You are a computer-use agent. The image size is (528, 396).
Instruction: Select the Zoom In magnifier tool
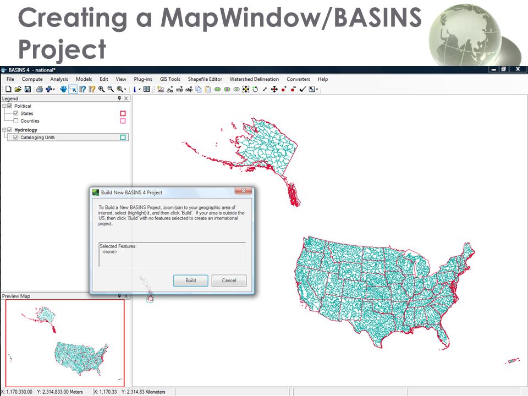pos(101,89)
